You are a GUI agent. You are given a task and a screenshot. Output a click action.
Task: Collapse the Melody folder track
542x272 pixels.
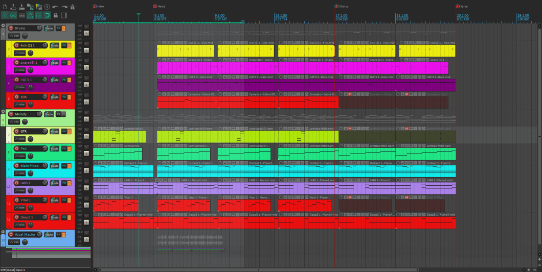point(3,111)
